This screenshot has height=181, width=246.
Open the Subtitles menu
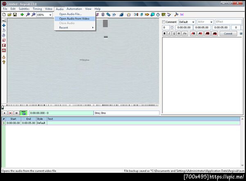click(24, 9)
